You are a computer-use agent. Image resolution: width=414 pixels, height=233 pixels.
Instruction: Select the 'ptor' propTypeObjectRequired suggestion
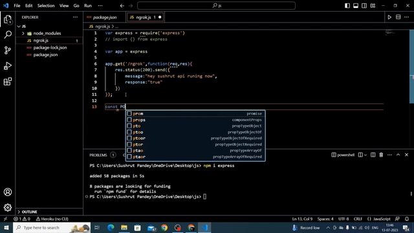tap(195, 144)
